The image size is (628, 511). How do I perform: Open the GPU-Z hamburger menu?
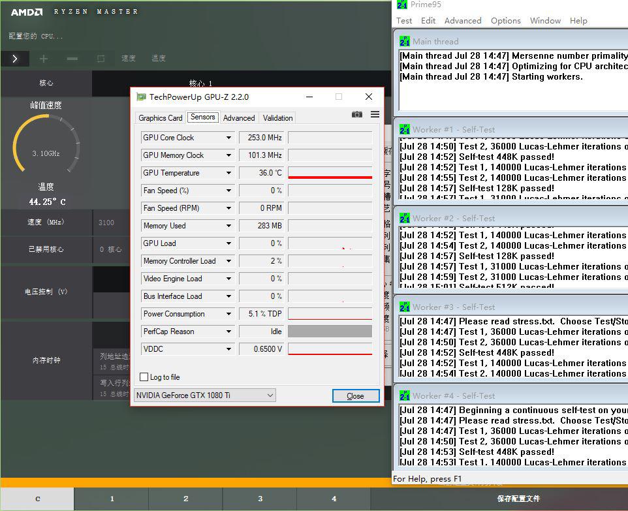pyautogui.click(x=375, y=114)
